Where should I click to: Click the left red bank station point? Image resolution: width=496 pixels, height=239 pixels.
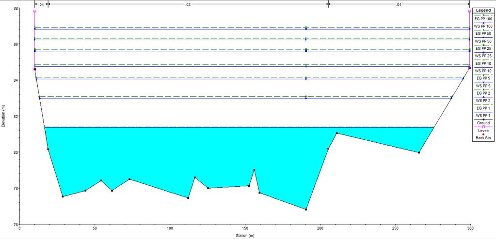[x=48, y=149]
